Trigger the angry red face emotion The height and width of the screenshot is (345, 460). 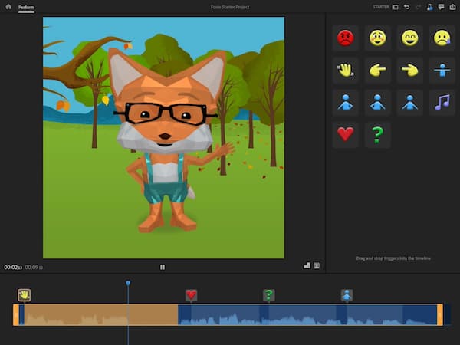coord(346,38)
